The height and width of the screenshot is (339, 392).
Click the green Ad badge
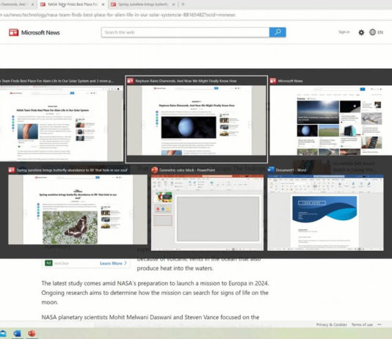point(48,263)
